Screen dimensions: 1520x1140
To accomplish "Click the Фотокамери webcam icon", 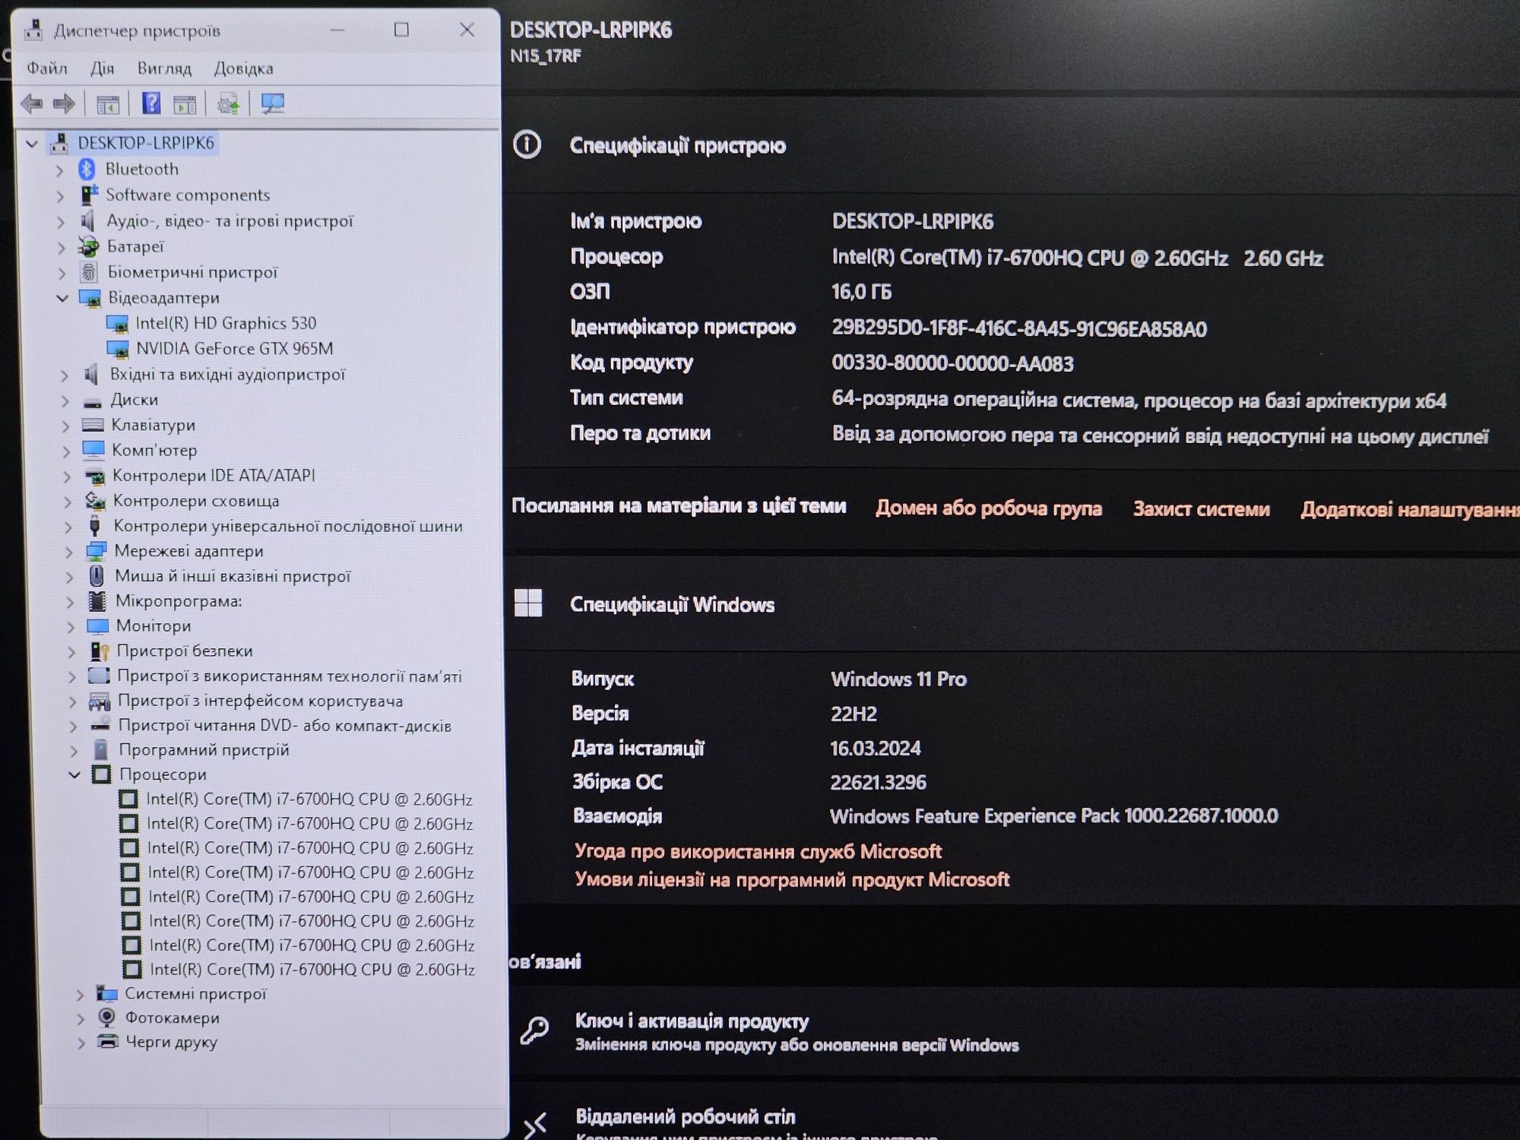I will point(107,1017).
